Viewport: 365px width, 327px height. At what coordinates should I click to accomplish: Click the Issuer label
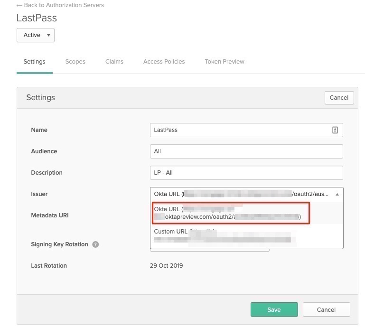click(x=39, y=194)
